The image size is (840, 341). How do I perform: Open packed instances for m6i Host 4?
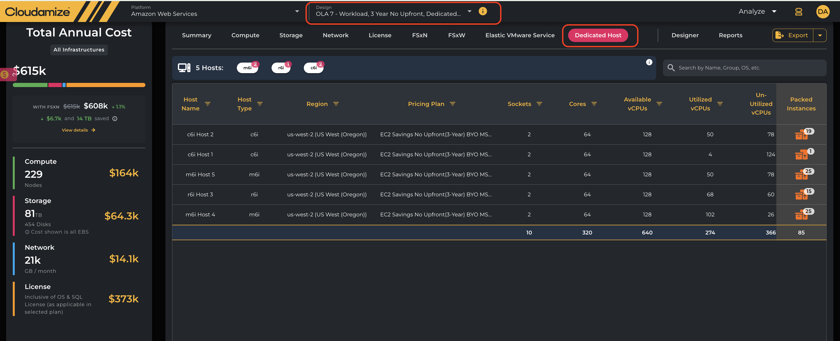[802, 215]
